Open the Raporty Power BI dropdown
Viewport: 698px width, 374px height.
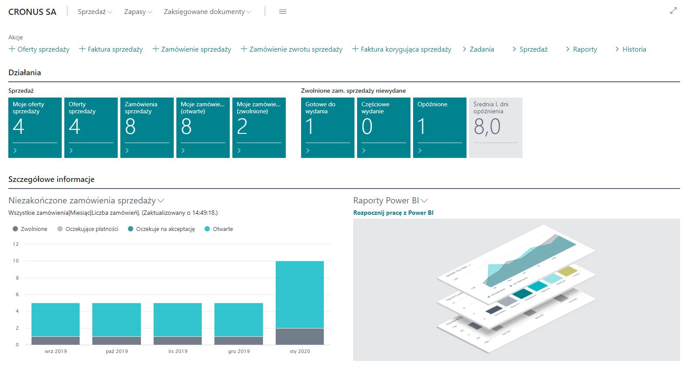click(424, 201)
